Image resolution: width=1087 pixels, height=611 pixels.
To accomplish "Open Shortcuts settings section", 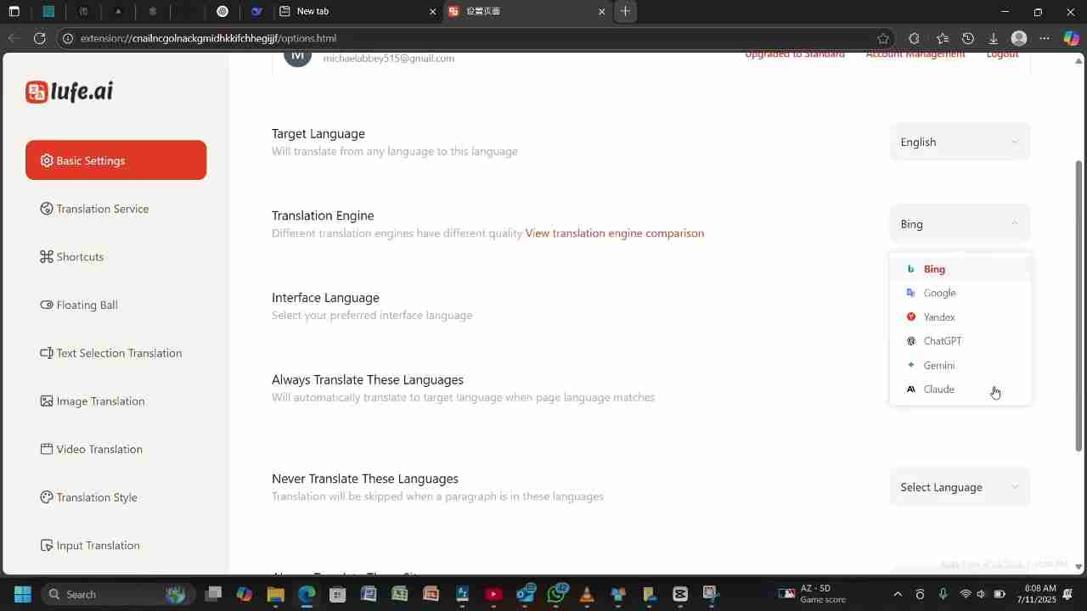I will (x=80, y=257).
